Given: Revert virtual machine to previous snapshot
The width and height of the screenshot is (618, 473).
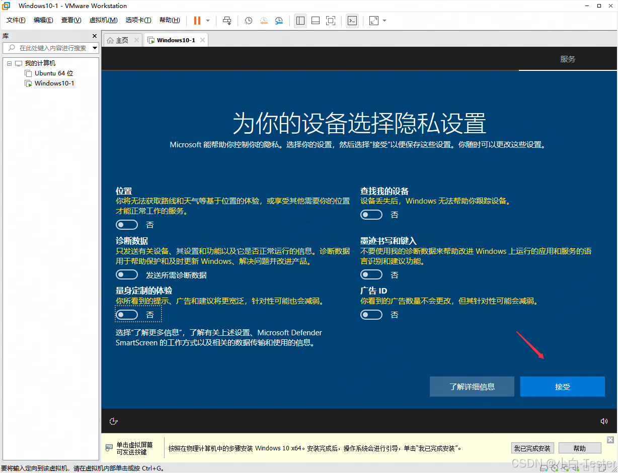Looking at the screenshot, I should tap(264, 21).
